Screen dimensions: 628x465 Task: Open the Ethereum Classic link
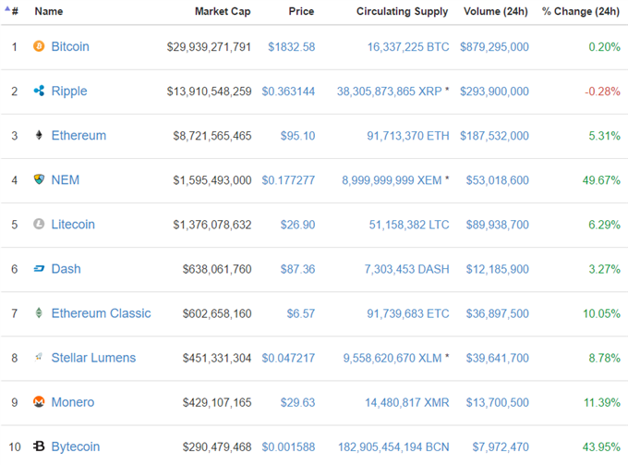pyautogui.click(x=102, y=313)
